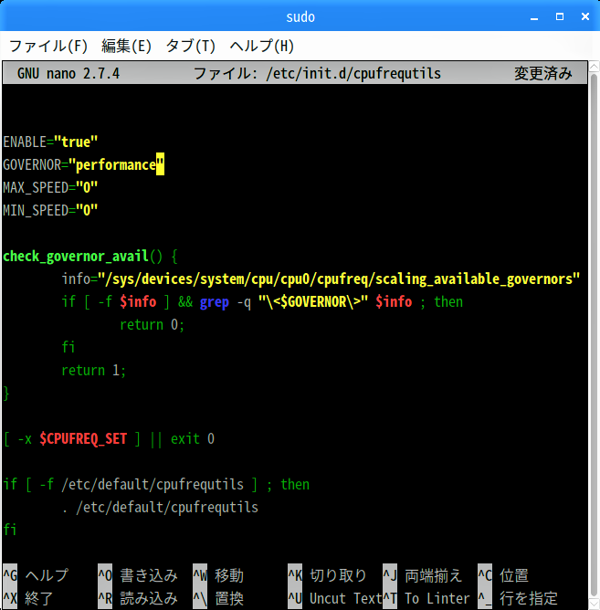The height and width of the screenshot is (610, 600).
Task: Click the MIN_SPEED="0" line
Action: coord(50,210)
